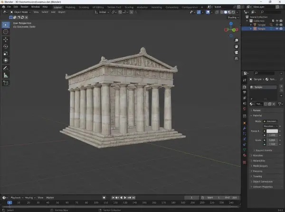Collapse the Collection tree arrow in outliner
This screenshot has width=285, height=212.
pos(247,21)
